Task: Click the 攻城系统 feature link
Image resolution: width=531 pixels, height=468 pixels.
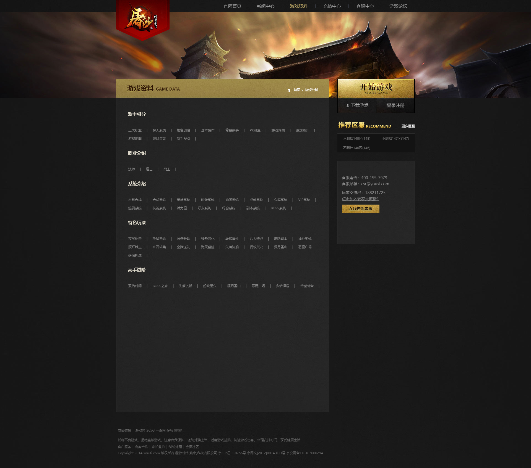Action: pos(159,239)
